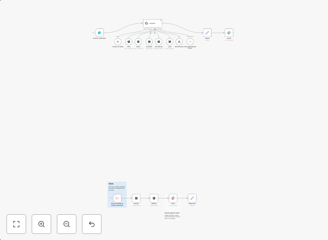The width and height of the screenshot is (328, 240).
Task: Open the Window node in the lower workflow
Action: [154, 198]
